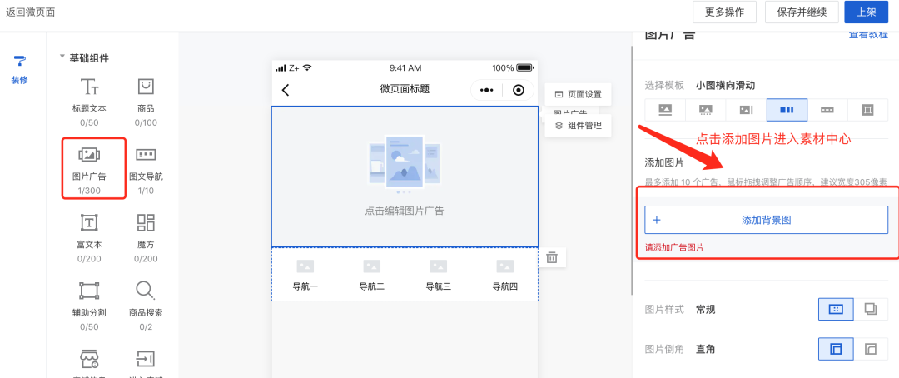
Task: Click the 请添加广告图片 error message
Action: coord(674,248)
